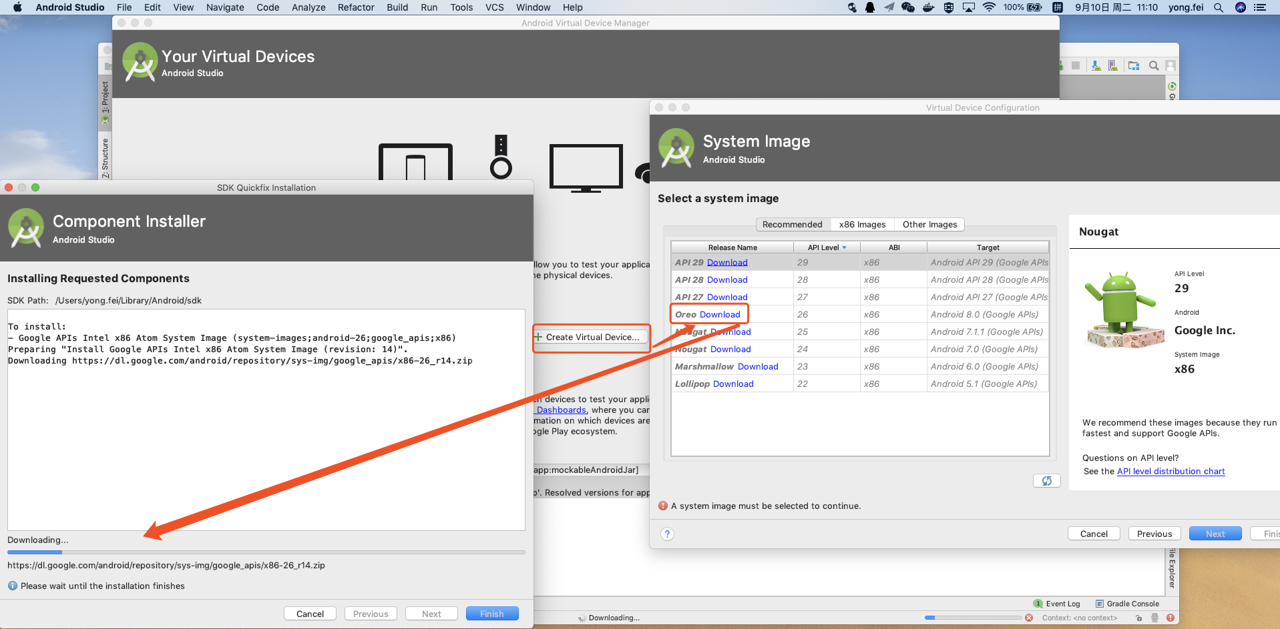Cancel the background download with red X
This screenshot has width=1280, height=629.
pos(1029,618)
